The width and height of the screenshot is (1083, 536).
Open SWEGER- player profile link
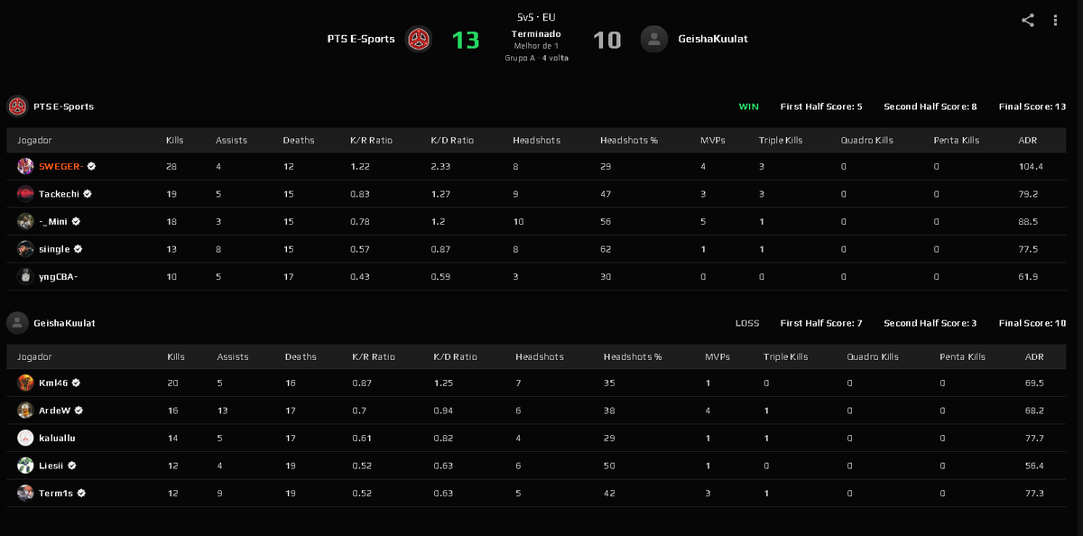pos(61,166)
